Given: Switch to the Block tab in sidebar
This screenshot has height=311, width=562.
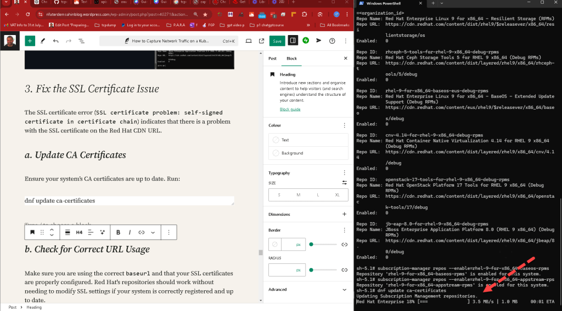Looking at the screenshot, I should coord(291,58).
